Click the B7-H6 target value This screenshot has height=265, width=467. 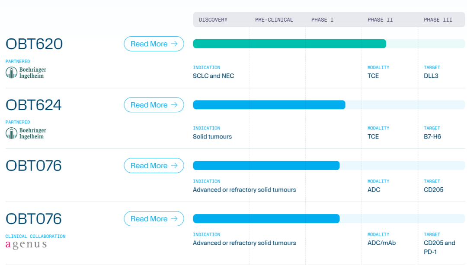point(432,137)
